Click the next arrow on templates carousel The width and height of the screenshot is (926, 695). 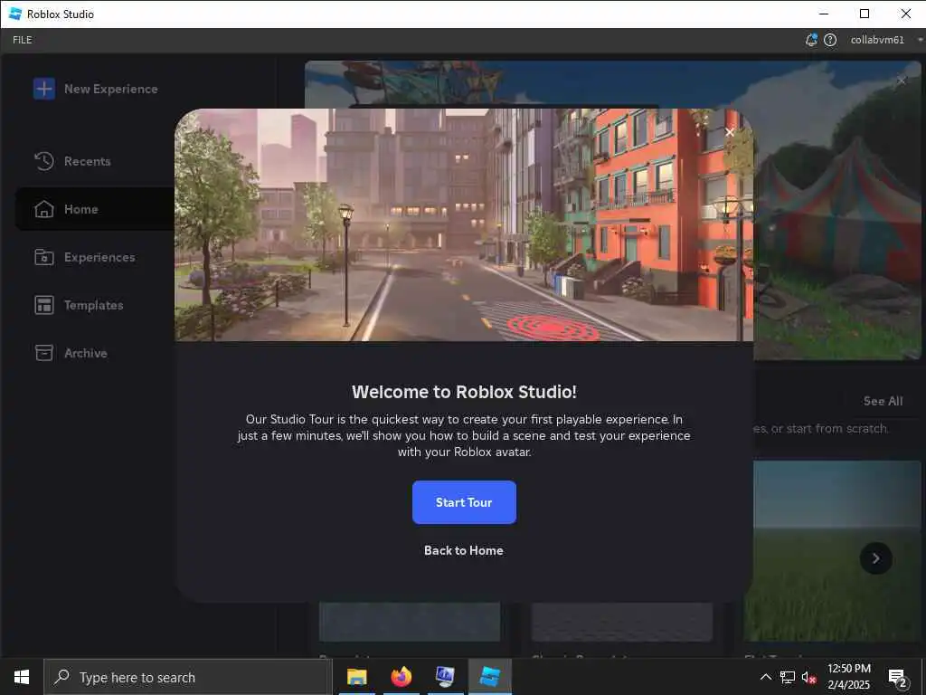[875, 558]
